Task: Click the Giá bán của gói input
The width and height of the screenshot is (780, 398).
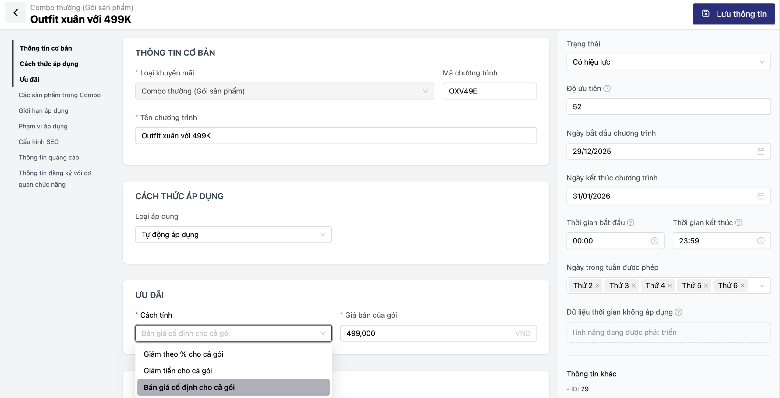Action: coord(427,333)
